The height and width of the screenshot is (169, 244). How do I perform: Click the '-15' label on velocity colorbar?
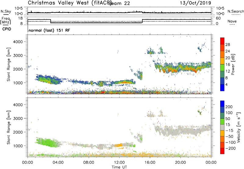[x=229, y=131]
